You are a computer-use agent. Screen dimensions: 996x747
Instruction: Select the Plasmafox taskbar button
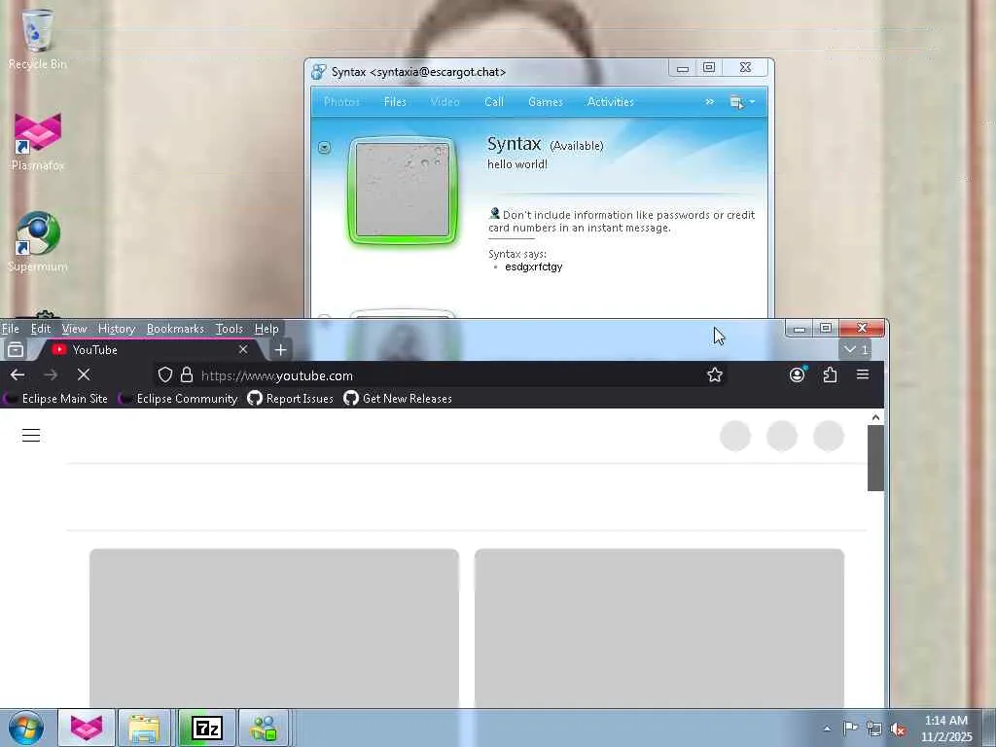(87, 728)
